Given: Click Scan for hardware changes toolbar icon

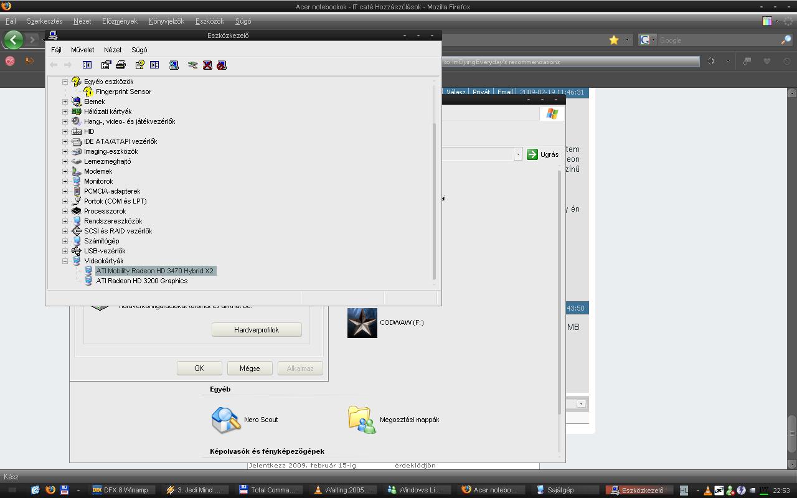Looking at the screenshot, I should coord(174,65).
